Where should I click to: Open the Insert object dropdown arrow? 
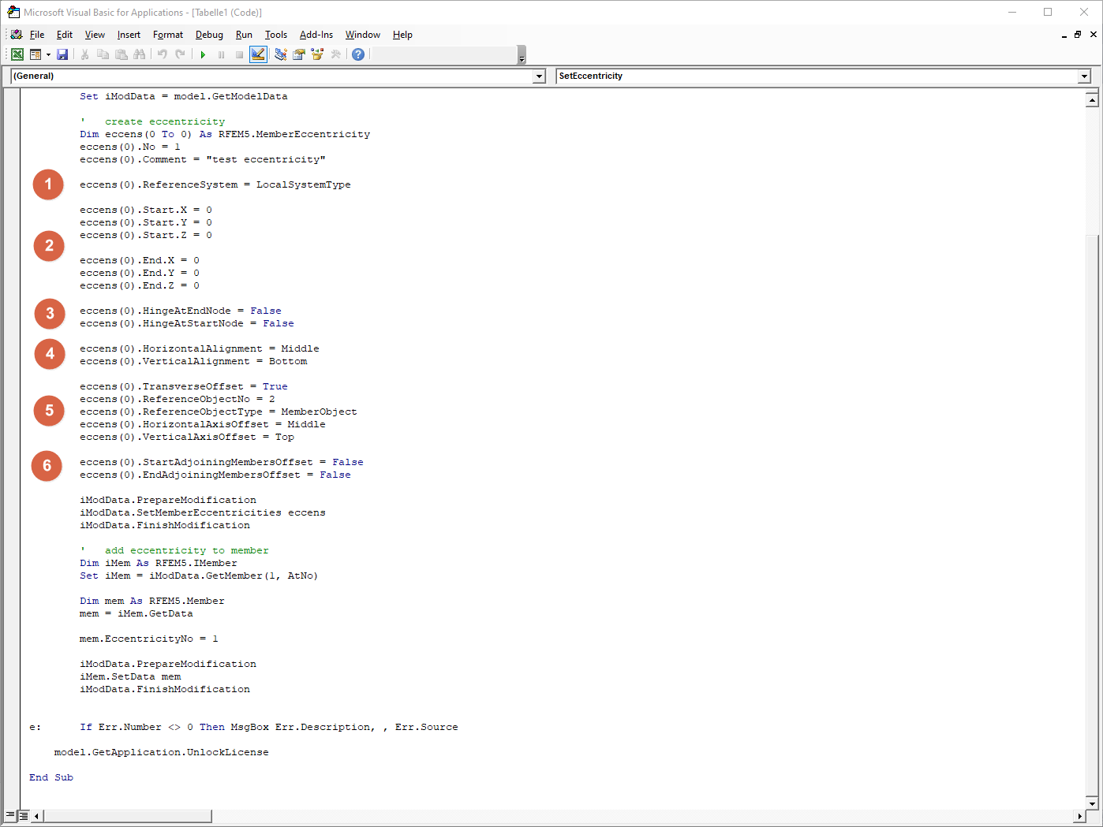click(x=48, y=54)
